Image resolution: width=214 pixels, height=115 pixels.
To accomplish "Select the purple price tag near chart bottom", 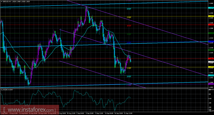I will coord(211,84).
